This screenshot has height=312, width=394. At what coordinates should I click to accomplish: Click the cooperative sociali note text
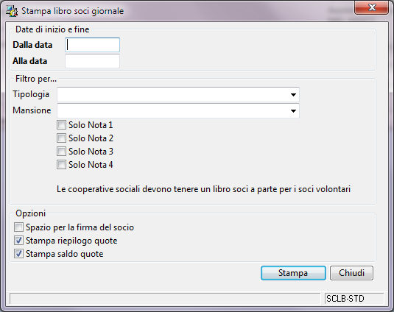(203, 189)
